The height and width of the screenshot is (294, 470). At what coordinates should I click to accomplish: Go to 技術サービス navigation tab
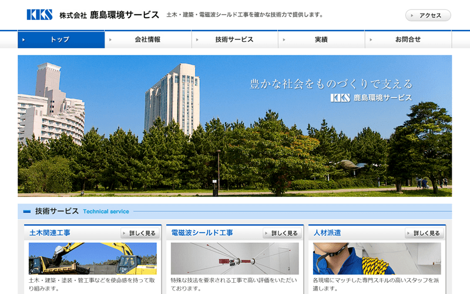pyautogui.click(x=234, y=39)
